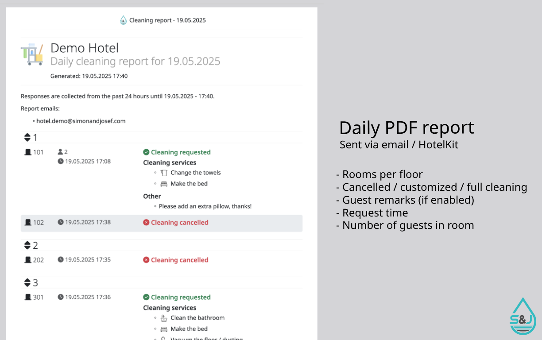Toggle the green check on room 301 status

[x=146, y=297]
